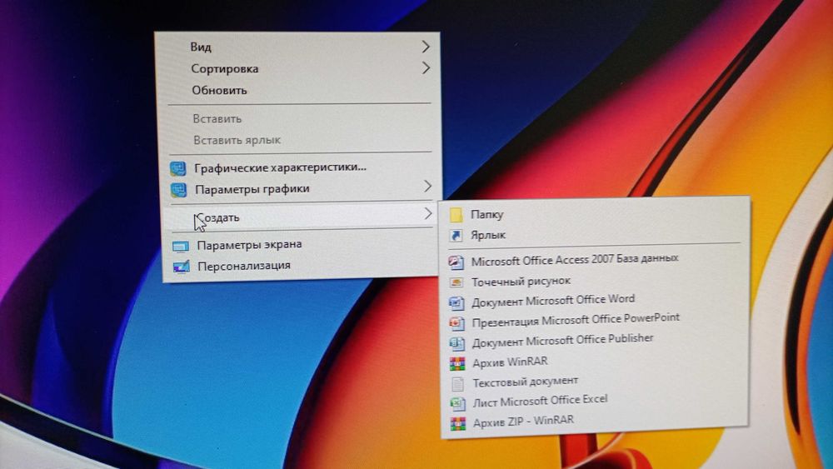
Task: Click the Параметры графики icon
Action: coord(178,190)
